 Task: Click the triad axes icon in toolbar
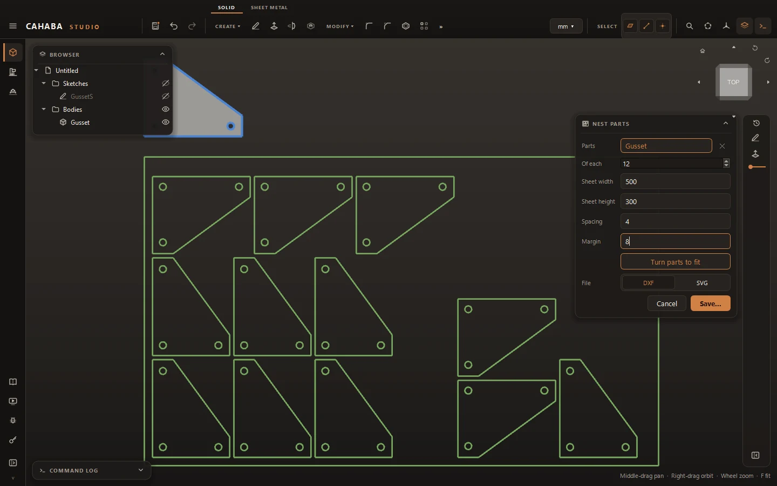point(726,26)
